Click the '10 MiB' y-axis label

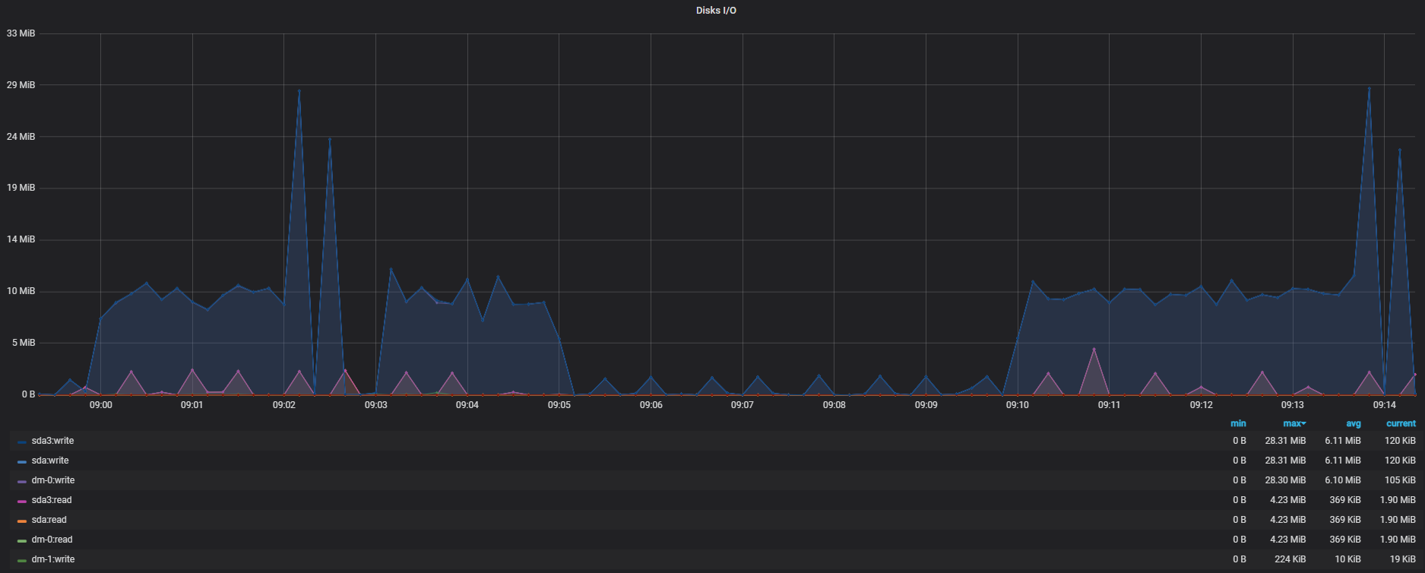pos(21,291)
